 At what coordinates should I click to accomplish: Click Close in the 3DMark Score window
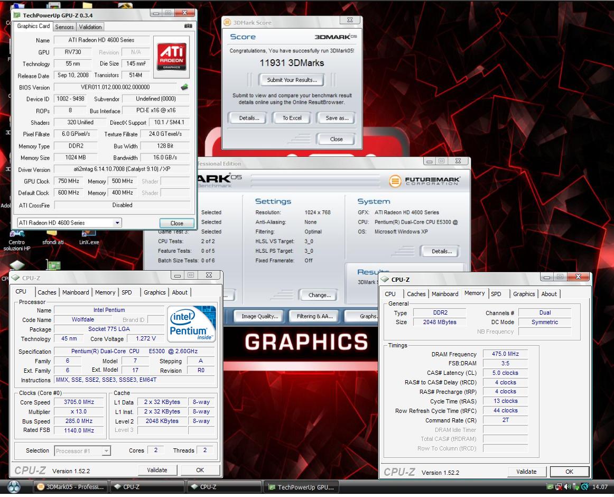click(336, 139)
